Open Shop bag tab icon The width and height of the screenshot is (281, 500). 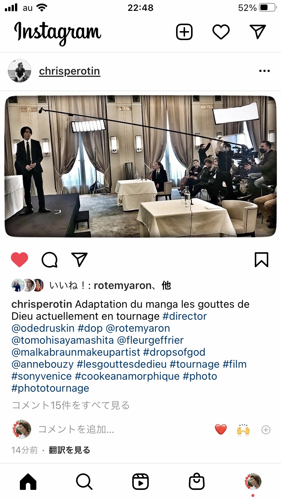(197, 482)
